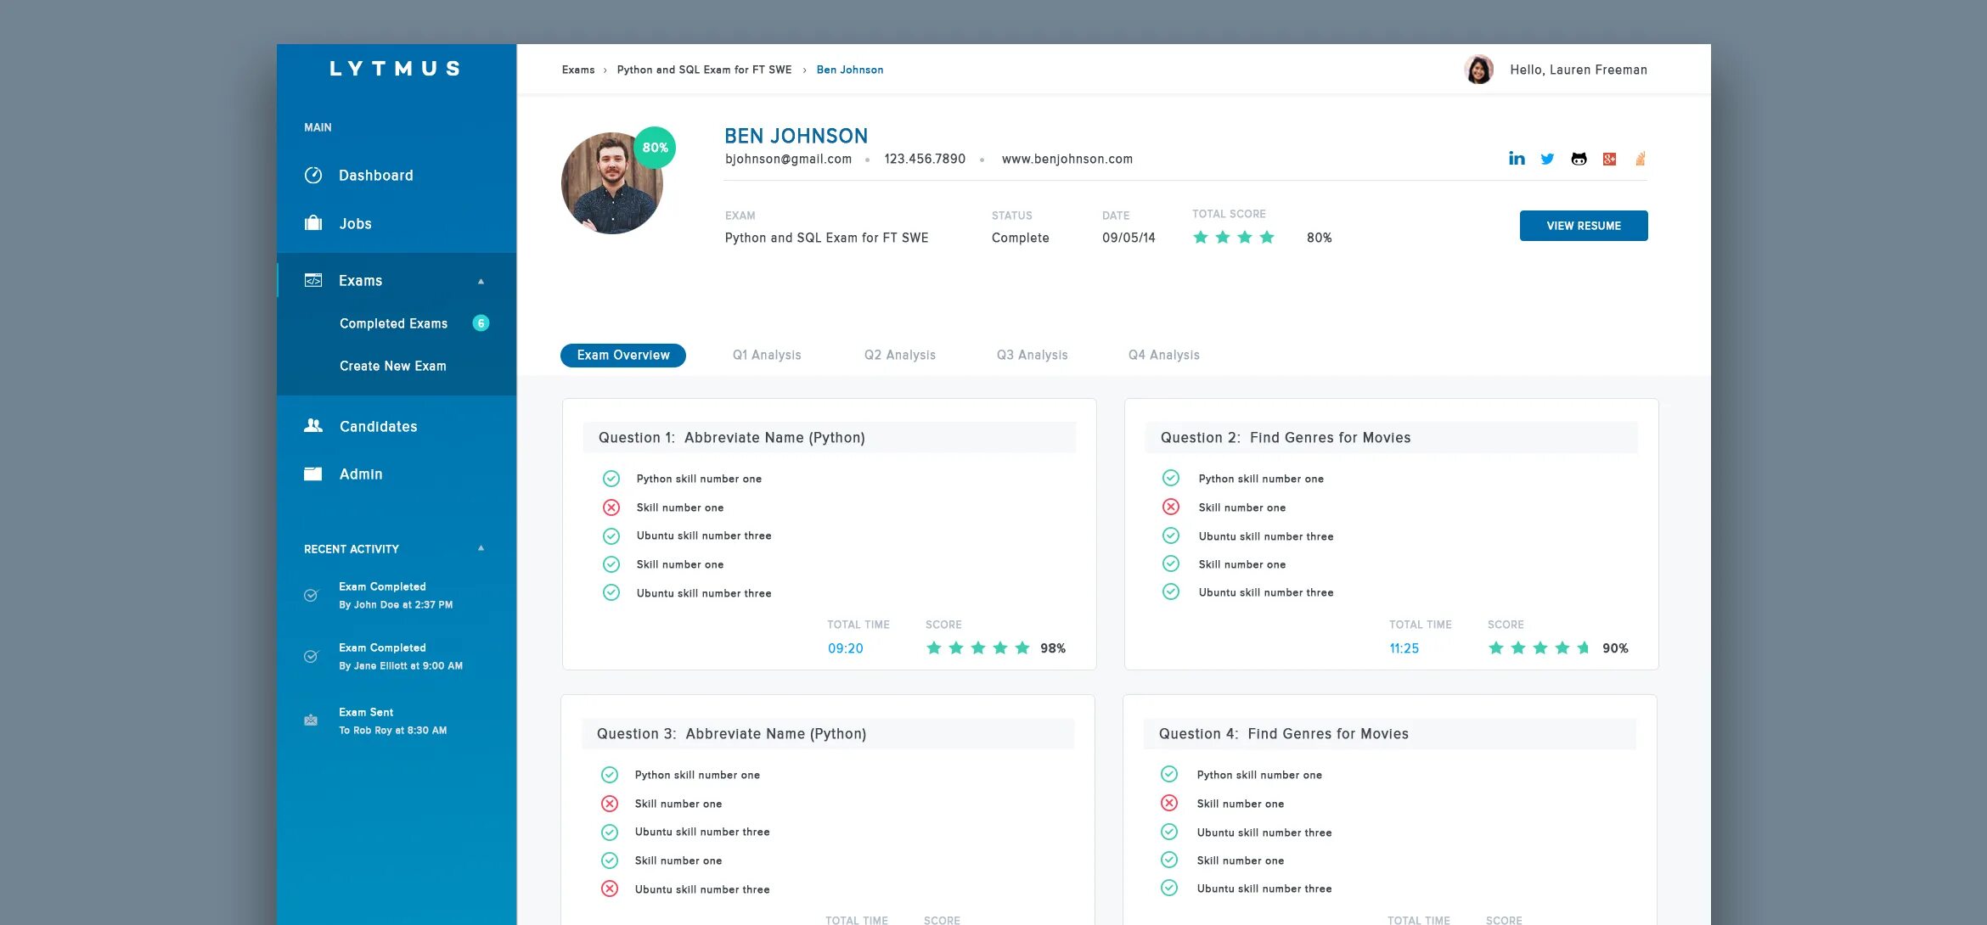Click the Exams breadcrumb link

click(x=578, y=70)
